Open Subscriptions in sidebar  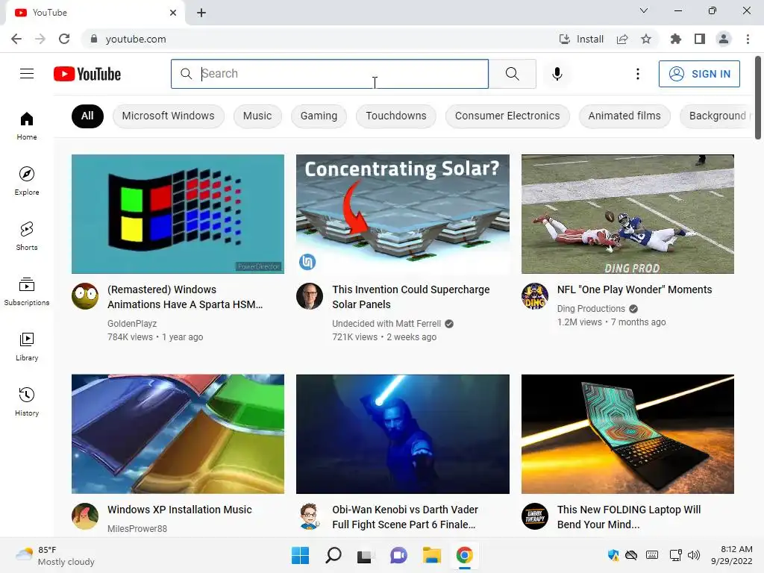(27, 292)
